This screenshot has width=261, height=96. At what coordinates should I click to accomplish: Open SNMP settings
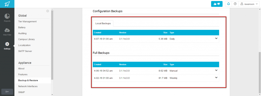coord(21,92)
